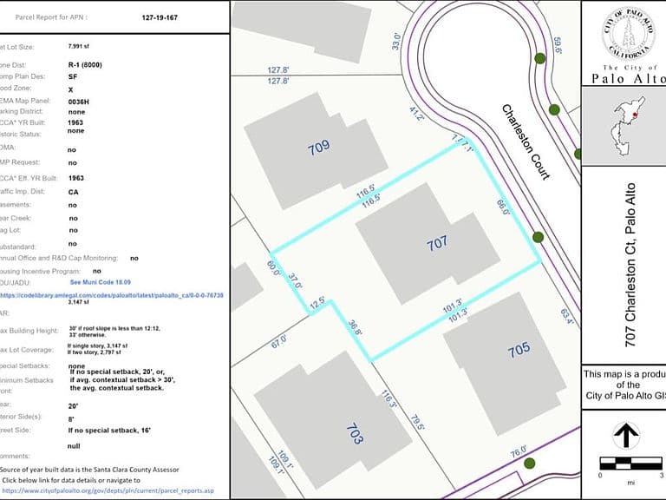Click the lot size value '7,991 sf'
The image size is (666, 500).
(79, 46)
